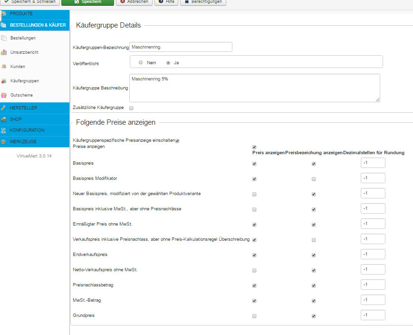This screenshot has height=335, width=413.
Task: Click the Hersteller wrench icon
Action: [x=4, y=108]
